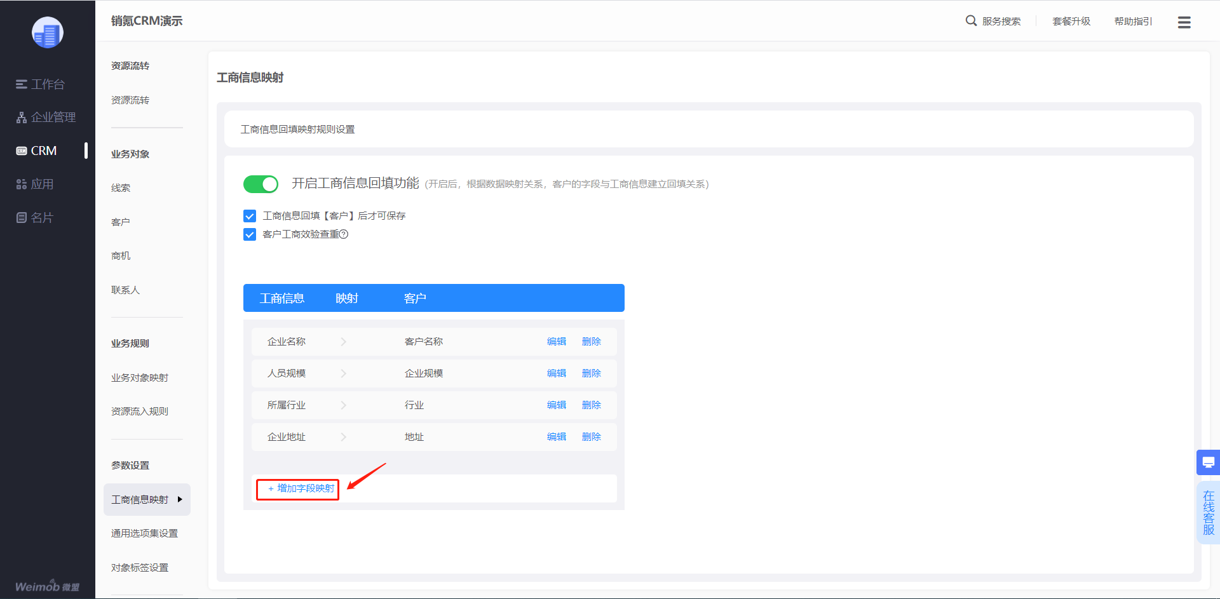Click the 名片 card icon
The image size is (1220, 599).
coord(22,218)
